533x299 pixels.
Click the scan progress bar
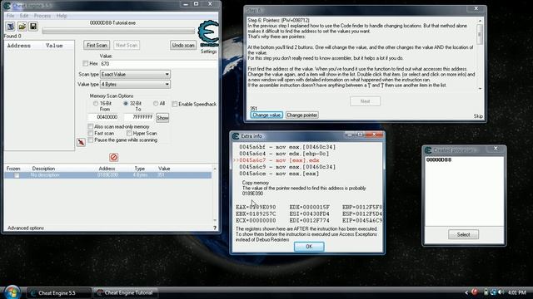[x=118, y=32]
